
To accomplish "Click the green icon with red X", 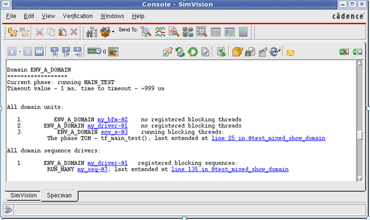I will click(x=344, y=52).
